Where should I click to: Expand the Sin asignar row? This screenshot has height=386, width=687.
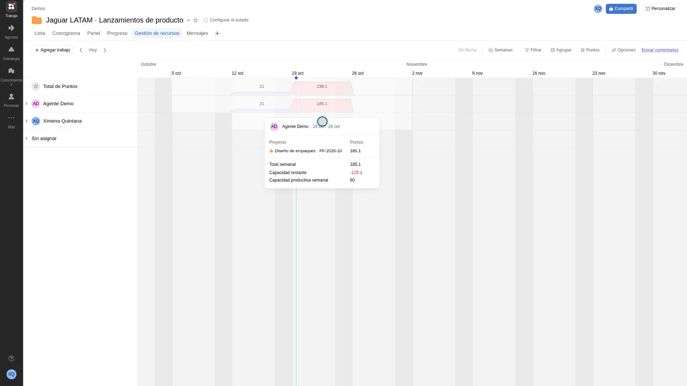click(x=27, y=139)
